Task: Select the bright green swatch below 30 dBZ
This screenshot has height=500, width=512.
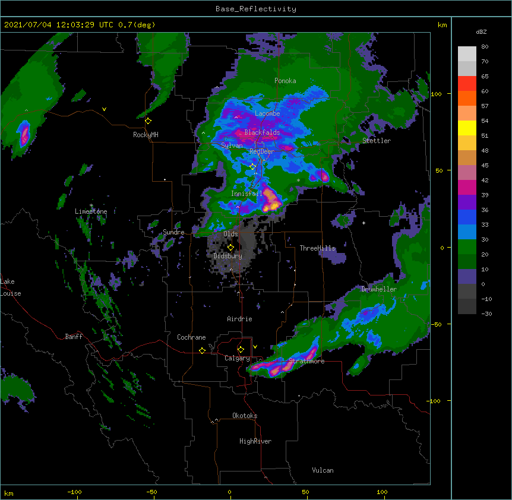Action: pyautogui.click(x=467, y=247)
